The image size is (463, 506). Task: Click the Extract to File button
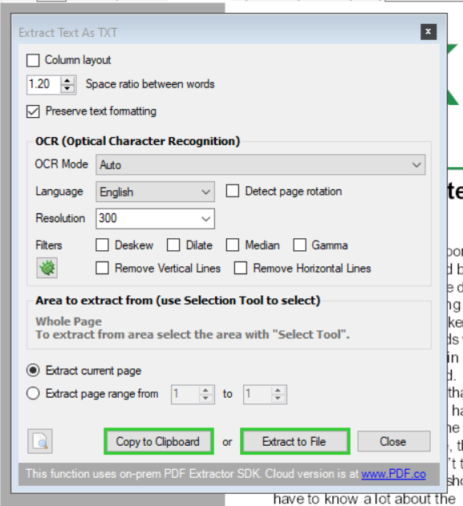(x=295, y=442)
